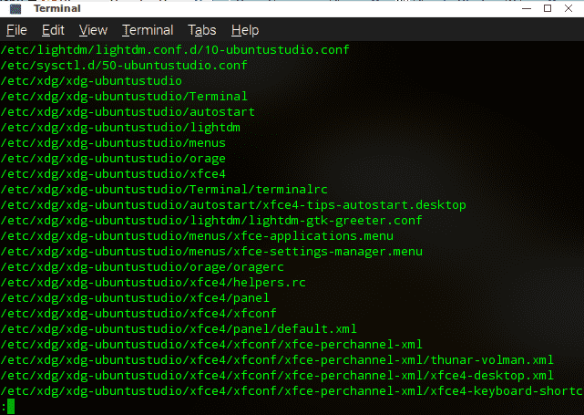Open the Terminal menu
The width and height of the screenshot is (584, 415).
(x=148, y=30)
